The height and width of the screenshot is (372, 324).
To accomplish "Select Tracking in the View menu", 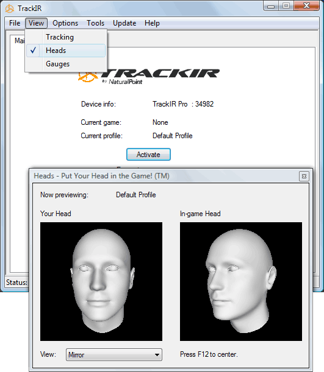I will [x=66, y=37].
